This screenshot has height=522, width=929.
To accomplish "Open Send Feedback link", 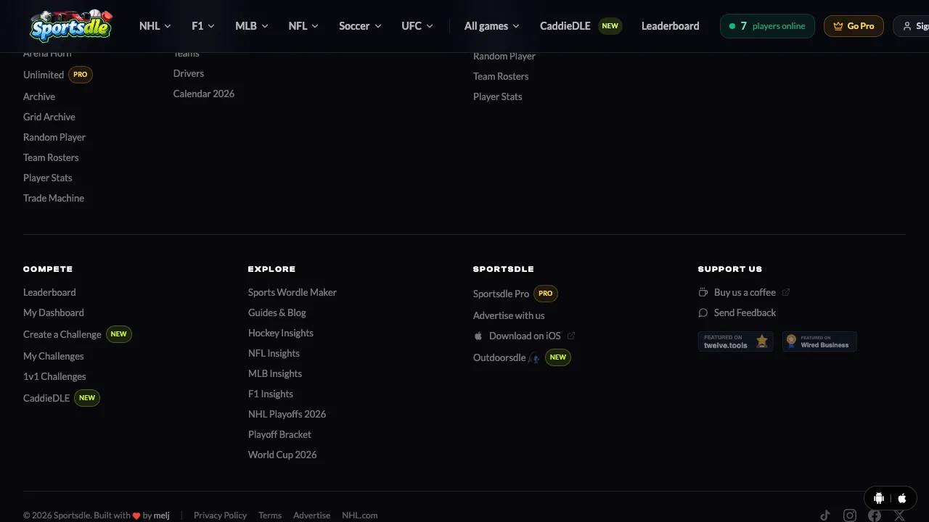I will point(737,312).
